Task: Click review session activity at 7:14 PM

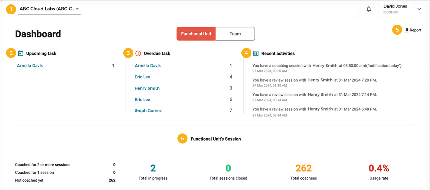Action: (x=314, y=95)
